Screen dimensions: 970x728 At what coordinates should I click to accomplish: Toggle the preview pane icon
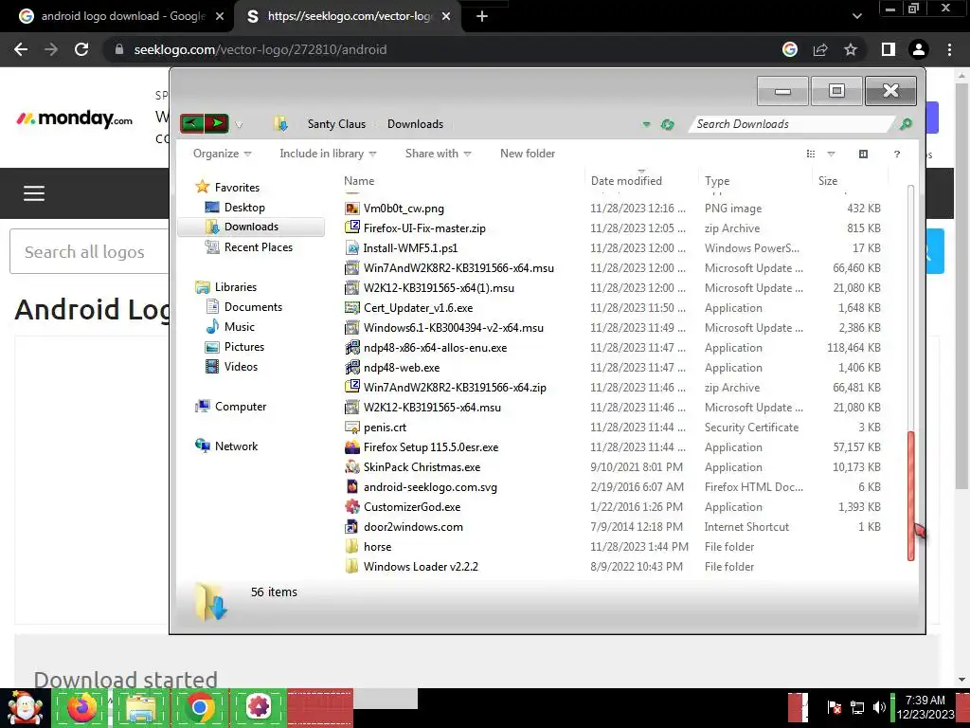tap(864, 154)
